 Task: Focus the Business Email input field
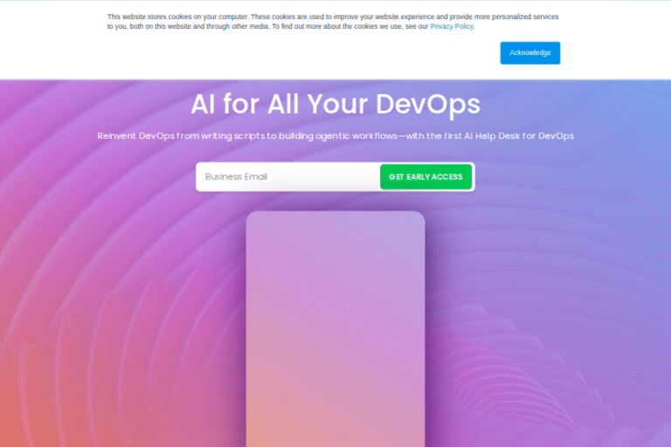[x=287, y=176]
